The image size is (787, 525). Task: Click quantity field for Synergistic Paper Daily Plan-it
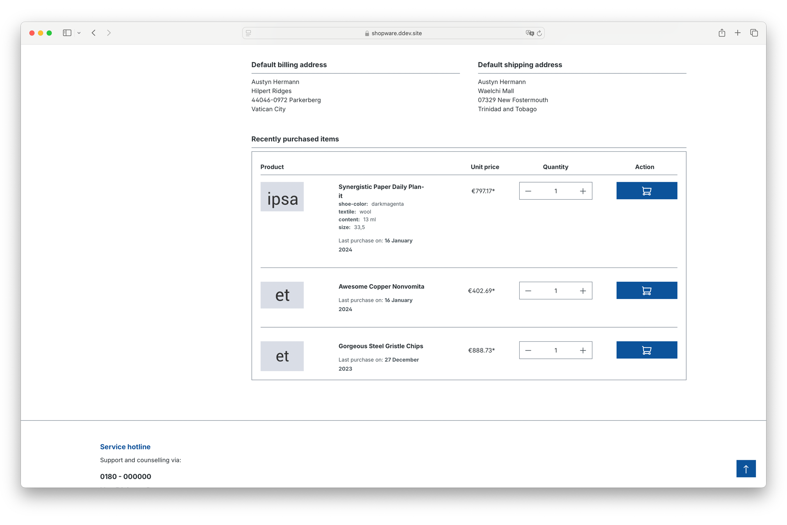(x=555, y=191)
